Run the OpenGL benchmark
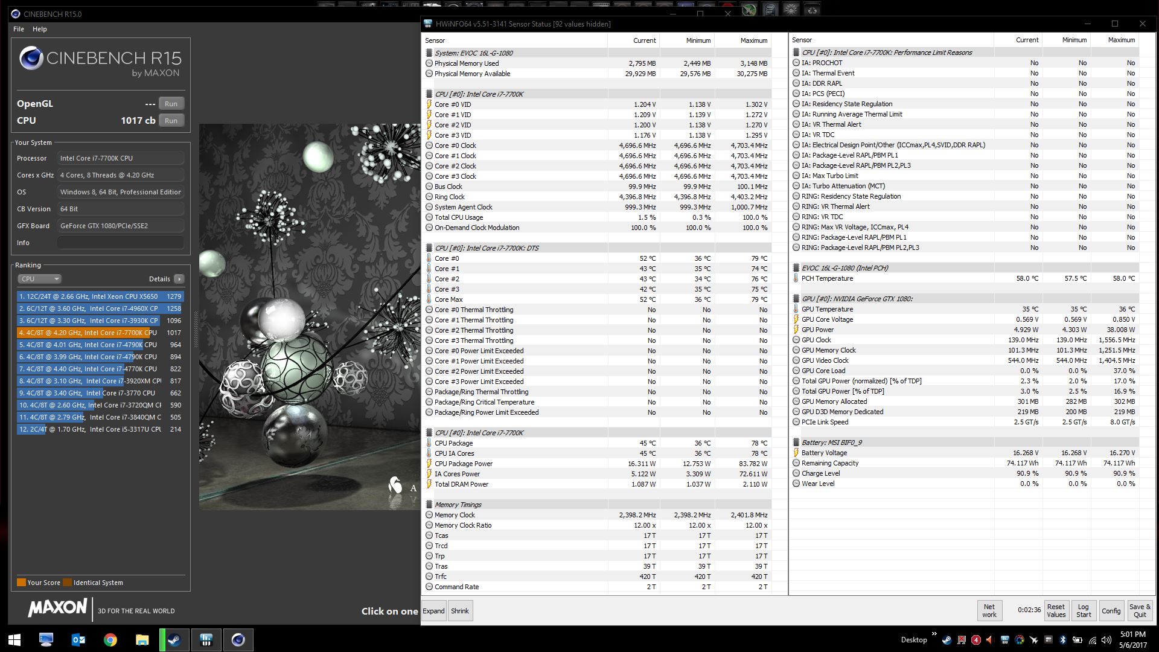 click(x=171, y=104)
